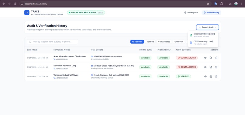Delete the Apex Microelectronics record
Viewport: 245px width, 115px height.
[x=216, y=58]
